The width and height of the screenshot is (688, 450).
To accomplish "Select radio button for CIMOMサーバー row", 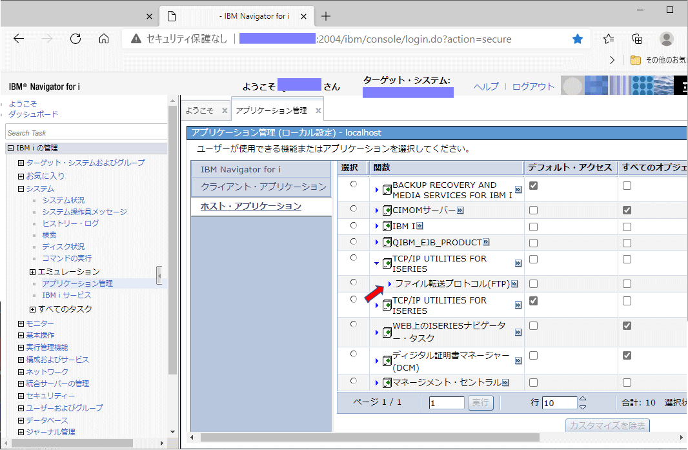I will tap(354, 209).
